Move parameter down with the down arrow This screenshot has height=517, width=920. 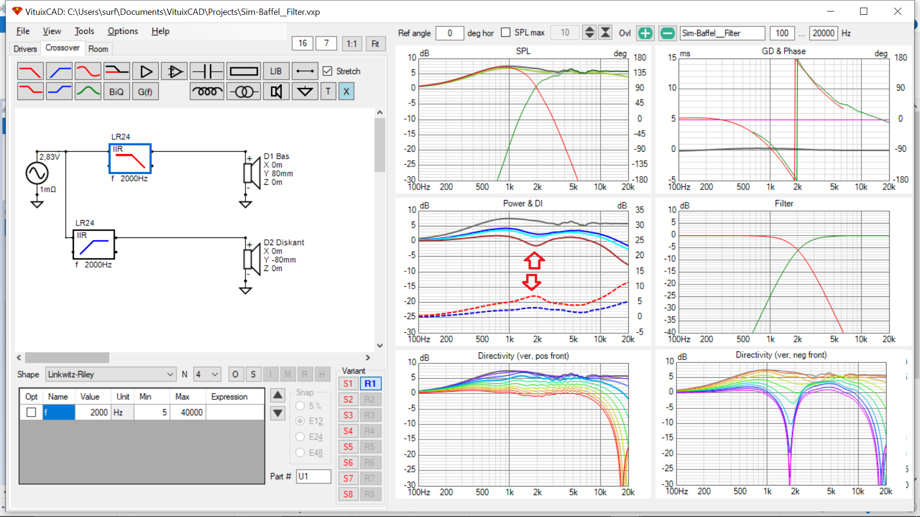coord(278,413)
